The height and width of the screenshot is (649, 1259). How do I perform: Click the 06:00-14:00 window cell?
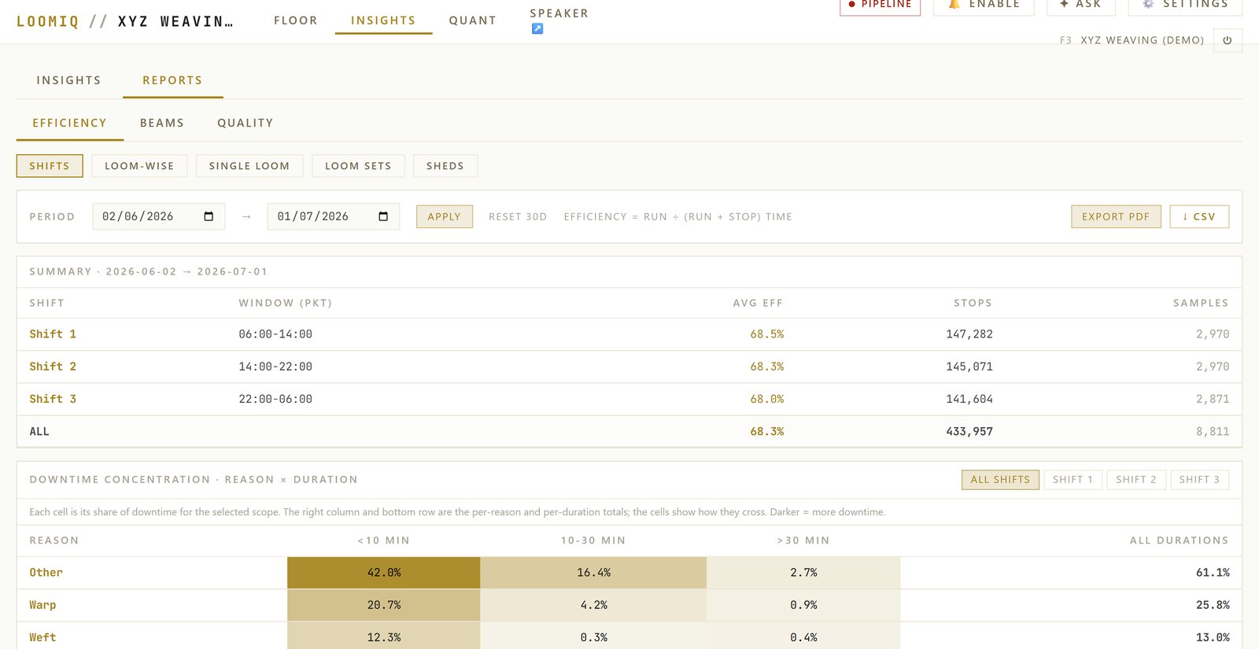click(275, 334)
